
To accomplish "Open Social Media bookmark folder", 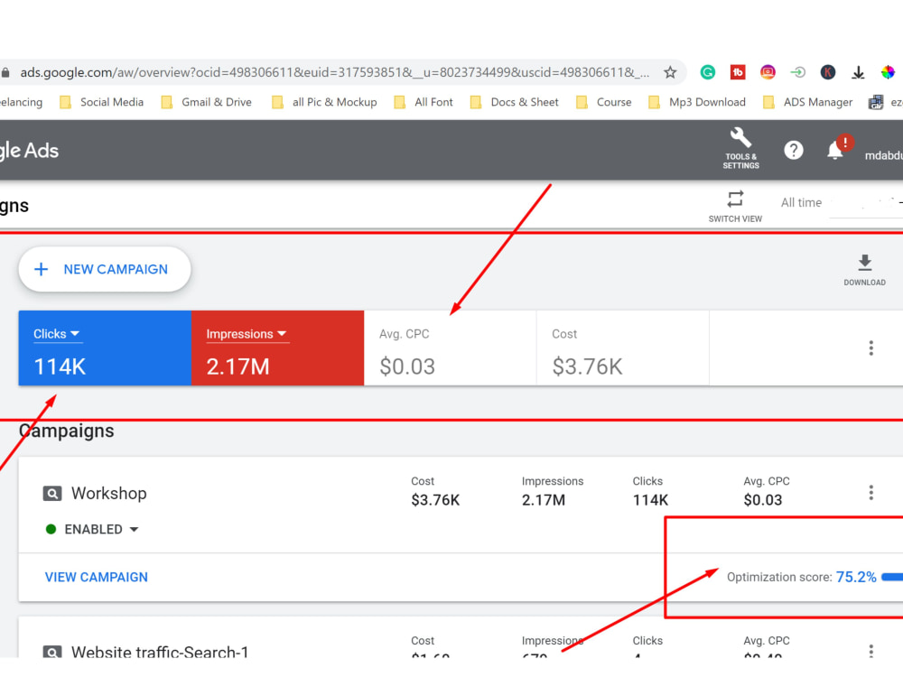I will pos(102,102).
